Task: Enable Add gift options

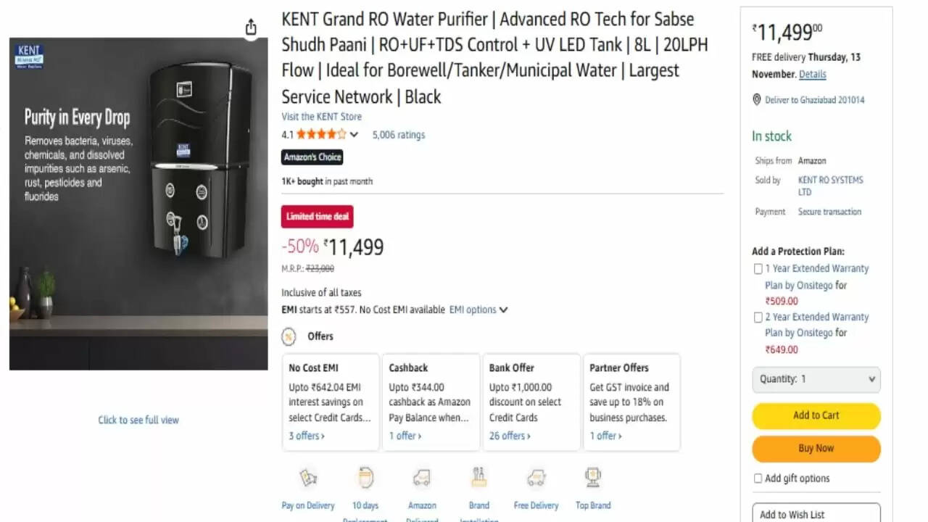Action: (x=757, y=478)
